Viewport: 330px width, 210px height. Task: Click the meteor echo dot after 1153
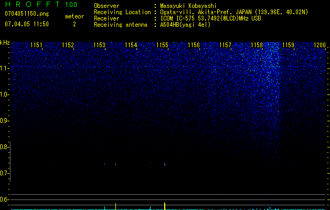point(116,164)
